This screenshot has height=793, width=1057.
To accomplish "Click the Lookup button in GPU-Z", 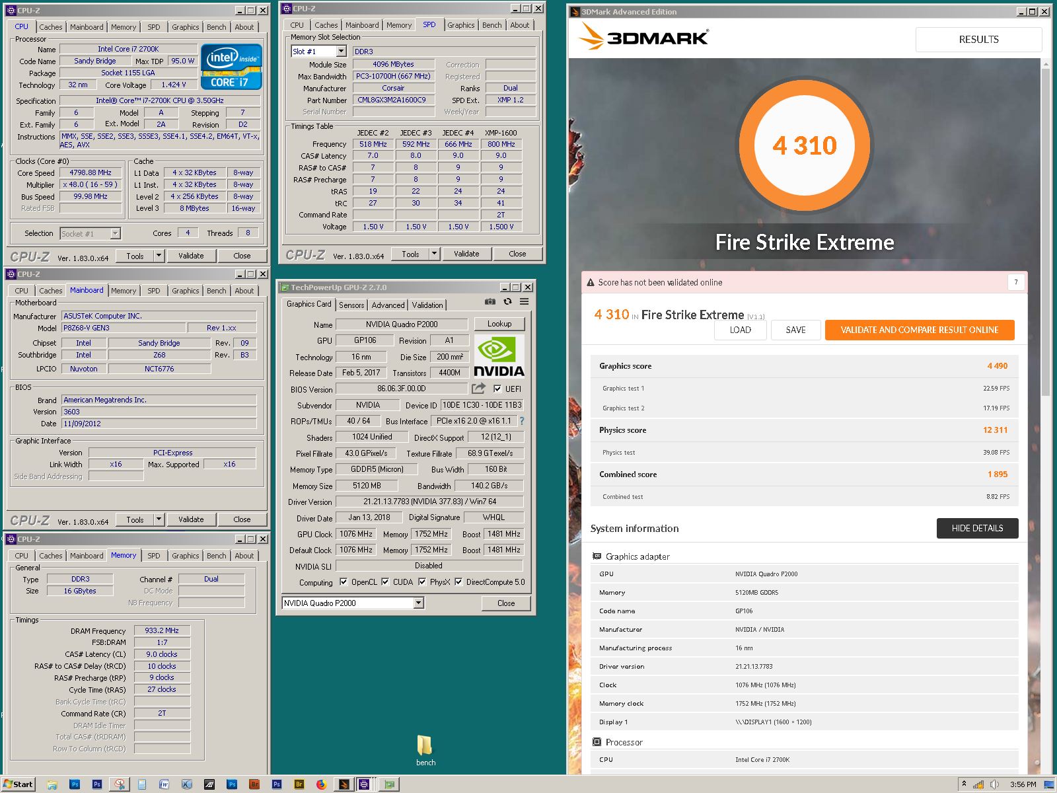I will [499, 324].
